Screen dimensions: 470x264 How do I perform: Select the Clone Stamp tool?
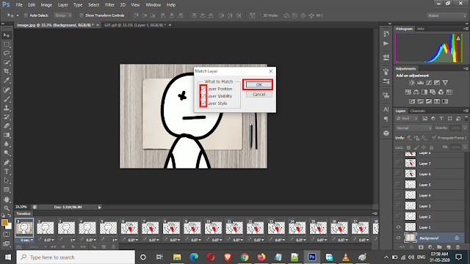[7, 108]
